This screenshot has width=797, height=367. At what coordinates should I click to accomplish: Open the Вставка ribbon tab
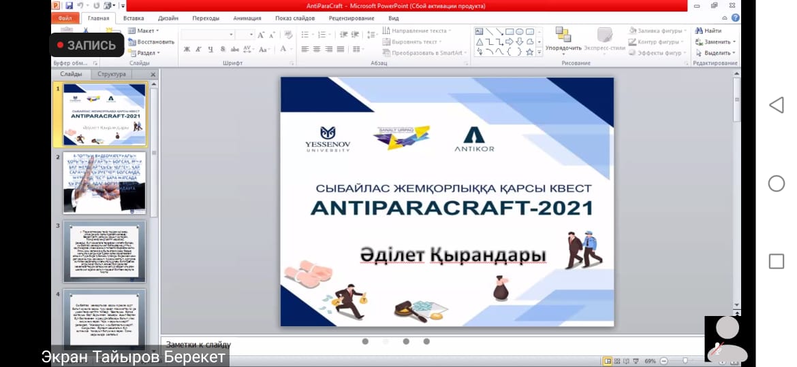(134, 18)
